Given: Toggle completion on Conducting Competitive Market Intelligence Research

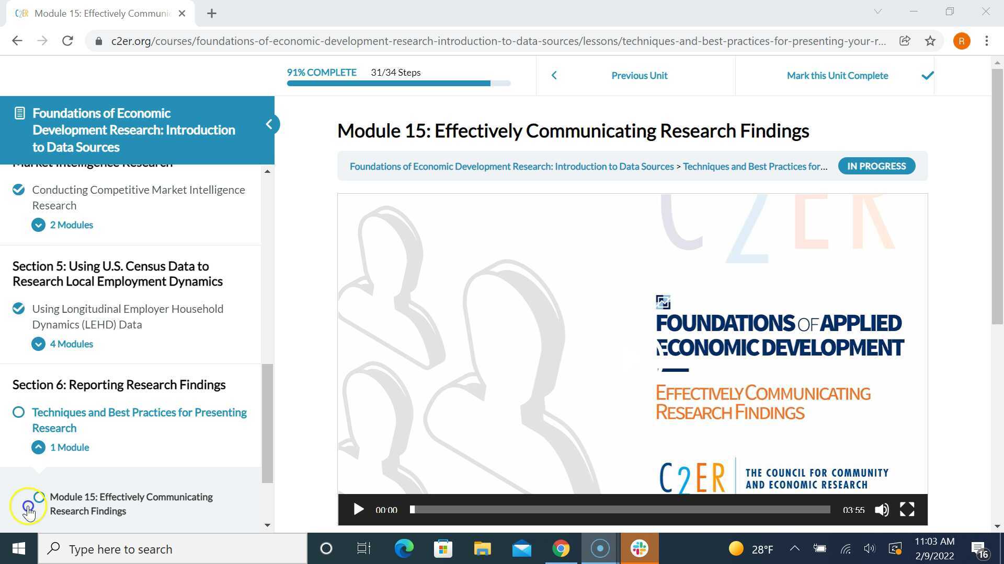Looking at the screenshot, I should pos(18,190).
